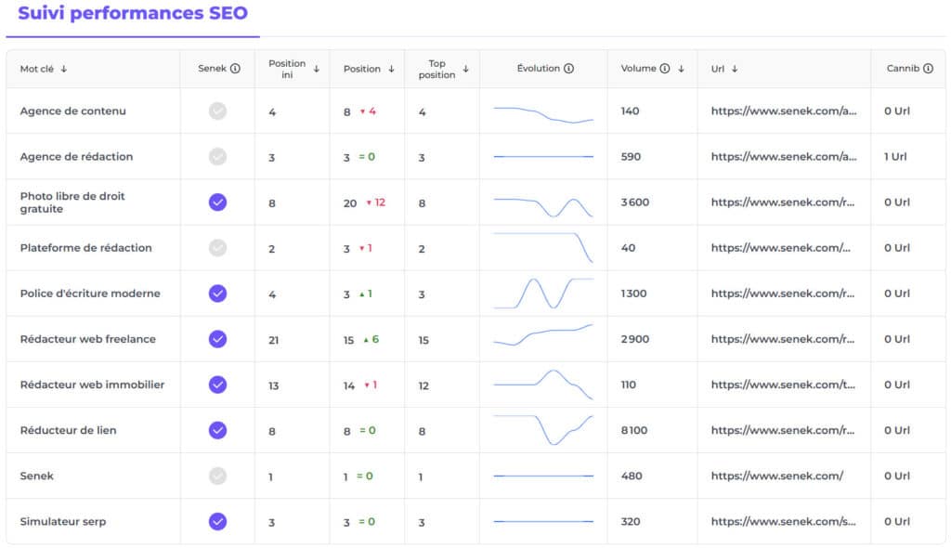Click evolution chart for Rédacteur web freelance
The width and height of the screenshot is (951, 548).
(x=543, y=335)
